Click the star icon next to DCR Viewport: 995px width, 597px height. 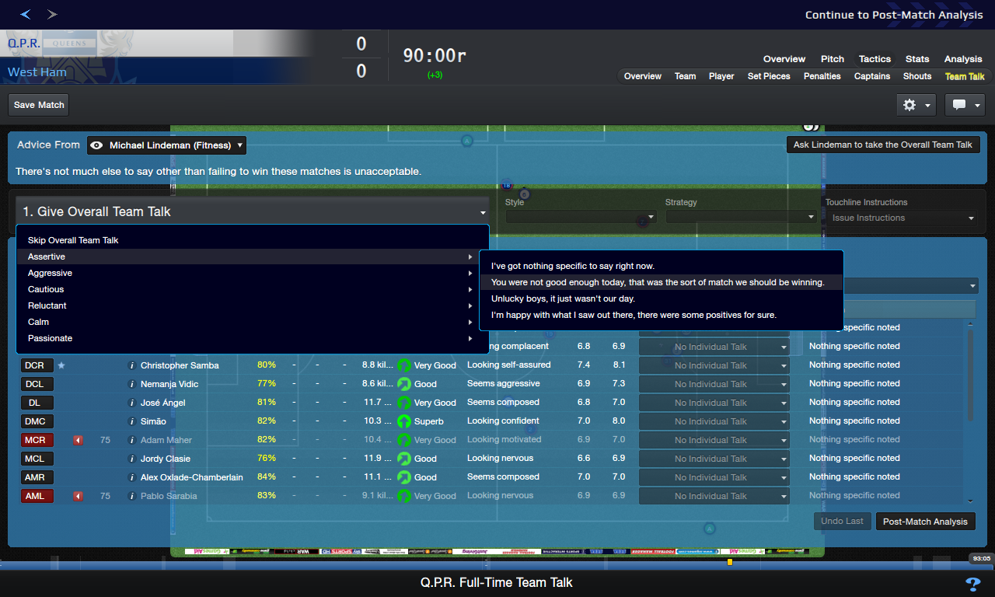pos(61,365)
